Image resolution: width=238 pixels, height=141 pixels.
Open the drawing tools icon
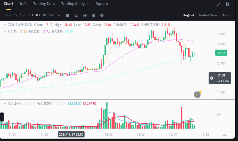click(x=76, y=15)
